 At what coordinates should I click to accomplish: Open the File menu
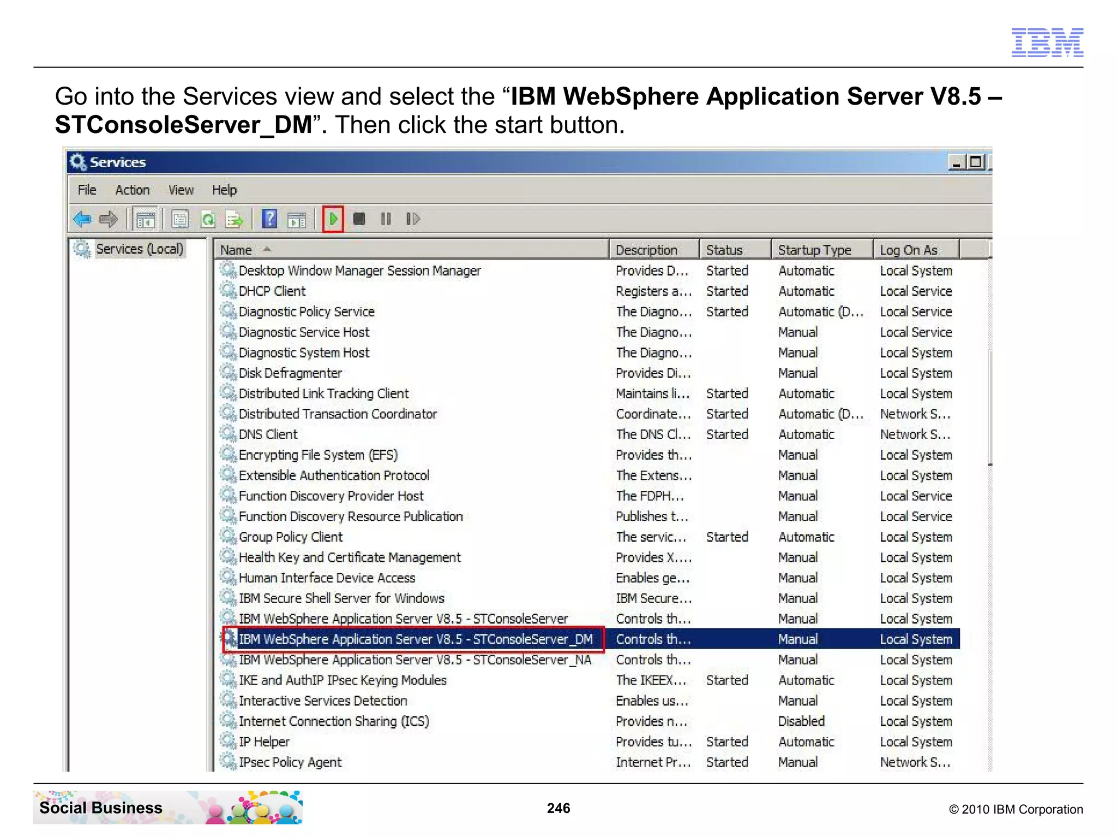click(87, 190)
